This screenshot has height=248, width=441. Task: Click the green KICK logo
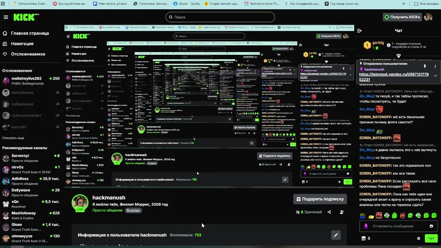pos(26,17)
